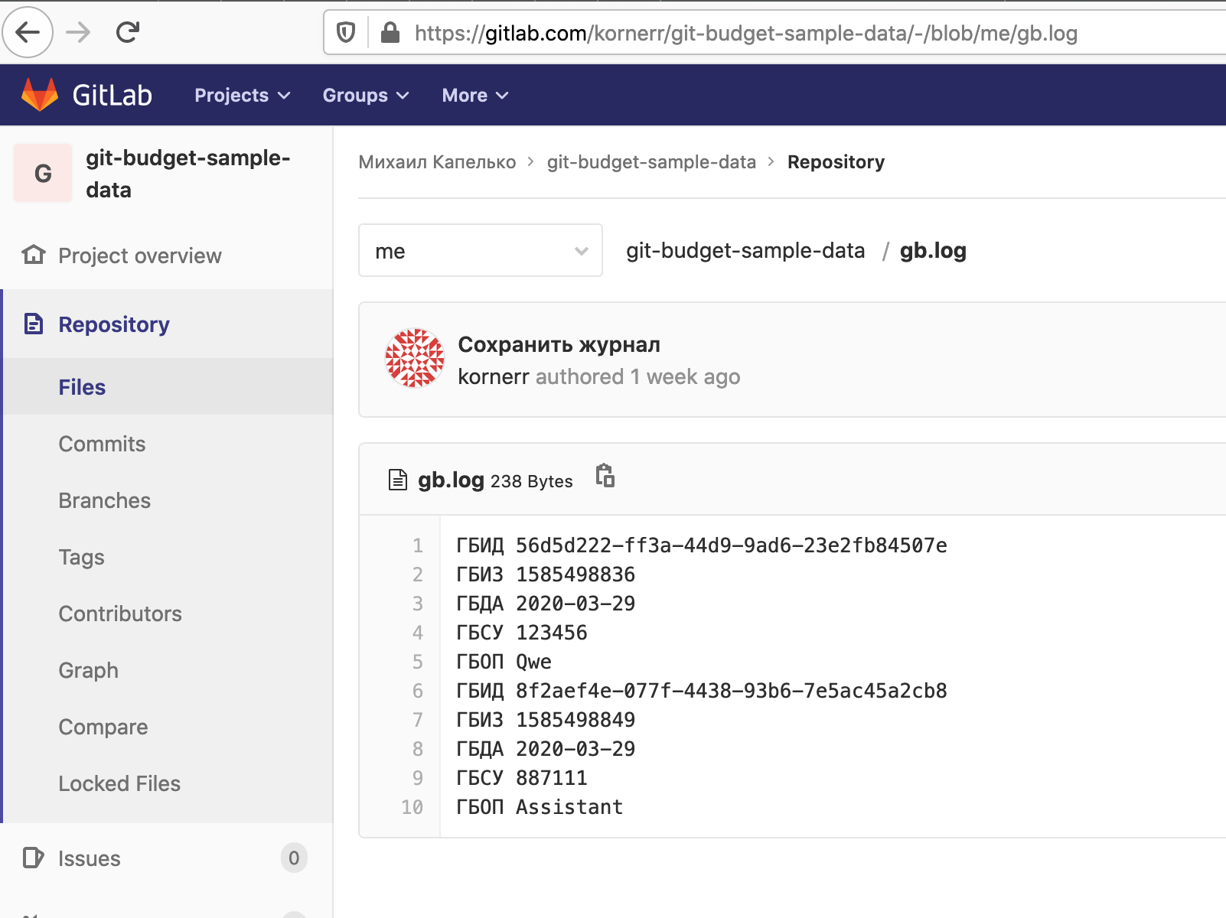This screenshot has height=918, width=1226.
Task: Switch to the Commits section
Action: pos(102,444)
